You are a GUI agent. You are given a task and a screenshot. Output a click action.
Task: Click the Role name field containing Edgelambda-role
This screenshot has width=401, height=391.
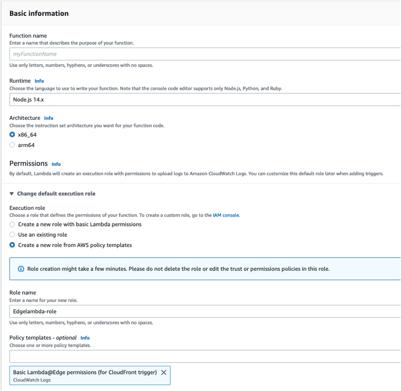[200, 312]
